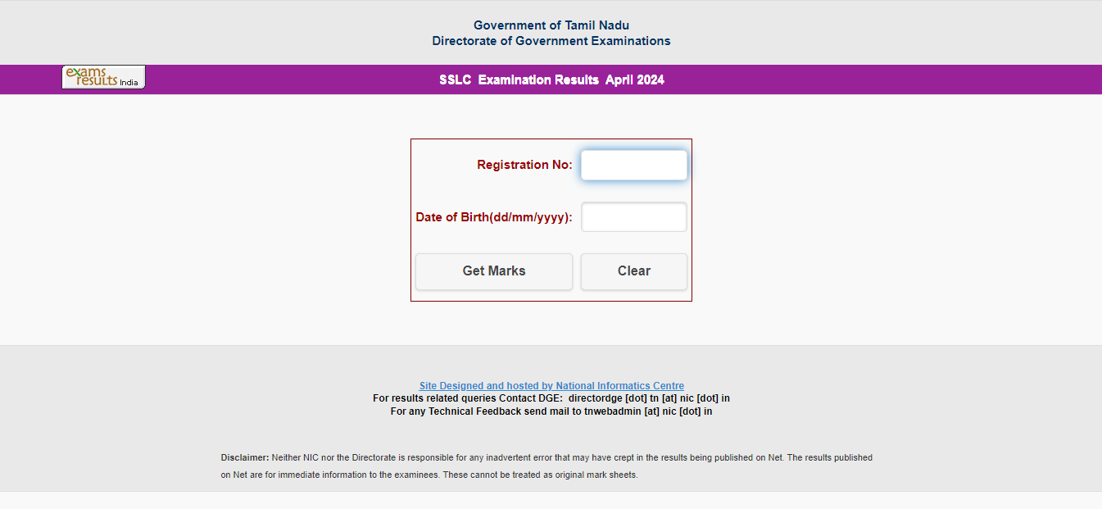The height and width of the screenshot is (509, 1102).
Task: Click the Exams Results India logo
Action: [x=103, y=77]
